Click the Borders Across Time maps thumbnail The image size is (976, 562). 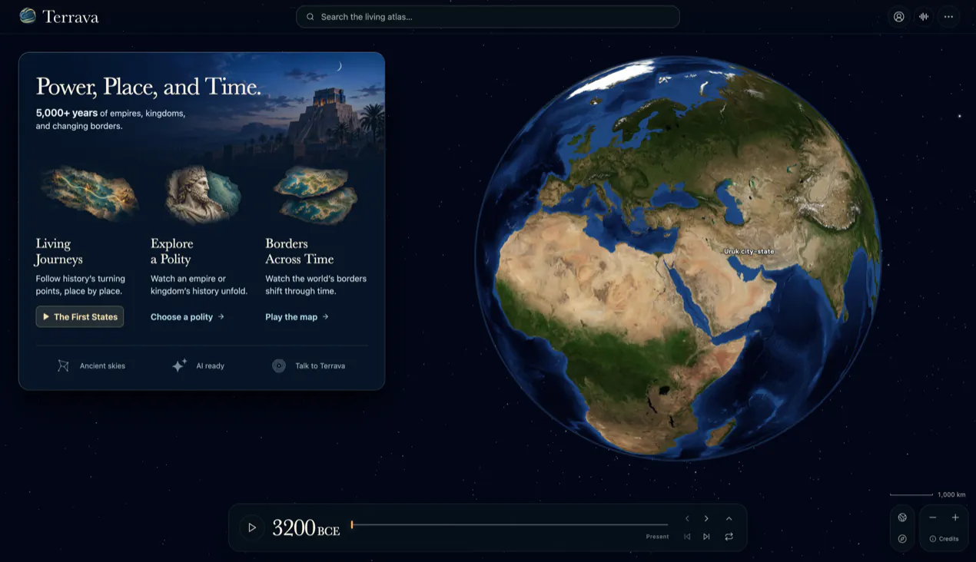[x=317, y=194]
